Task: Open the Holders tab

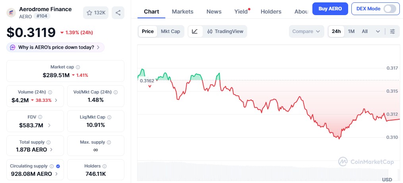Action: click(x=271, y=12)
